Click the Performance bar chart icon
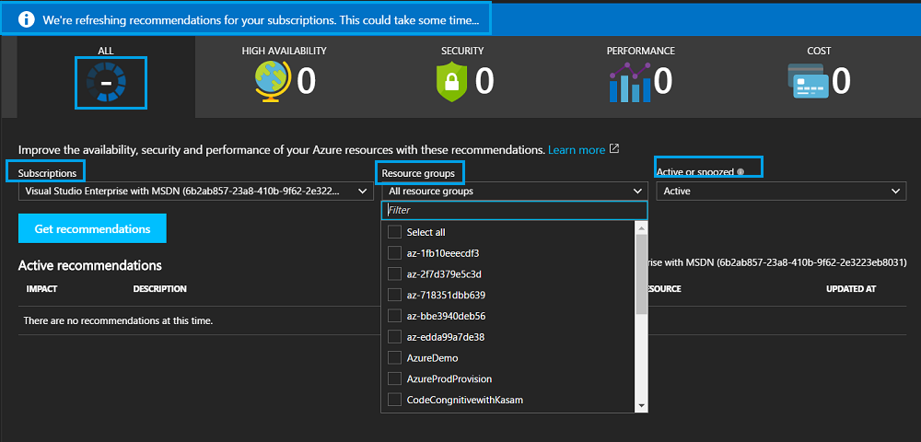Image resolution: width=921 pixels, height=442 pixels. [x=629, y=81]
